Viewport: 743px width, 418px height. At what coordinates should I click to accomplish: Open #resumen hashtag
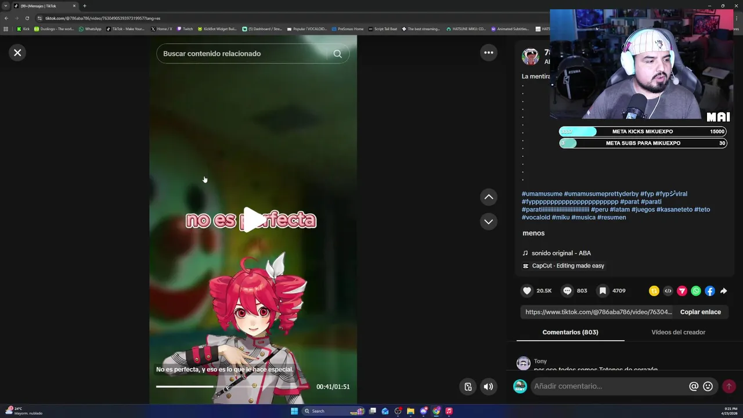click(611, 217)
